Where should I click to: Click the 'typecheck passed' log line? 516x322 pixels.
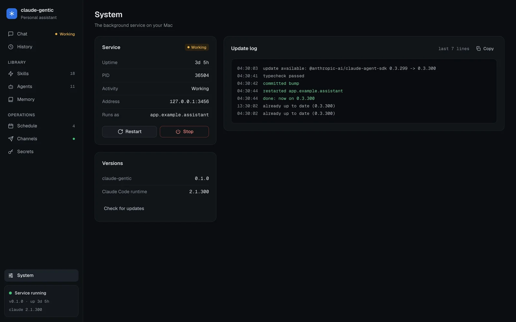pos(283,76)
